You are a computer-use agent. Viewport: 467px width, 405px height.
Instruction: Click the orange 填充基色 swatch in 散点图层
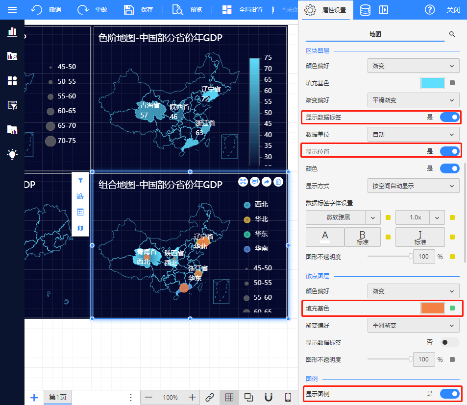pos(432,308)
